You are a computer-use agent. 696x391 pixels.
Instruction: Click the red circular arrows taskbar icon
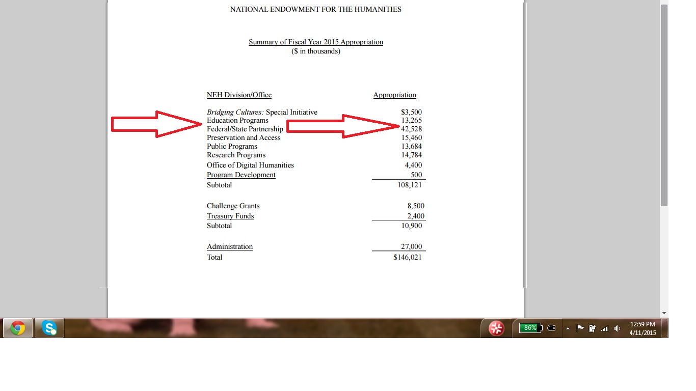click(496, 328)
